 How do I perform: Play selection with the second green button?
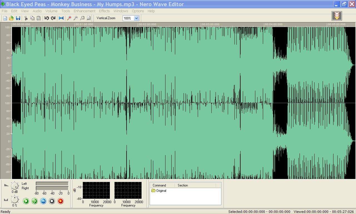pos(34,201)
